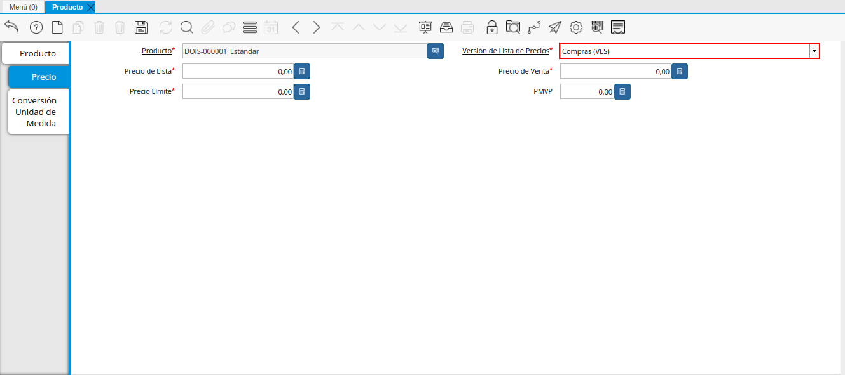Open the PMVP calculator button
This screenshot has height=375, width=845.
pos(622,92)
